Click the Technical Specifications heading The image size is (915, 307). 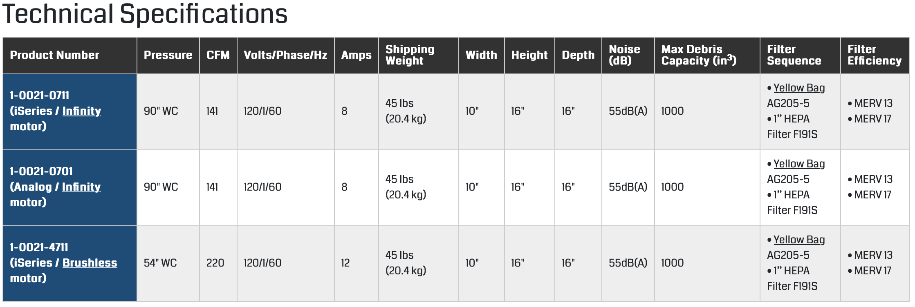click(x=145, y=14)
